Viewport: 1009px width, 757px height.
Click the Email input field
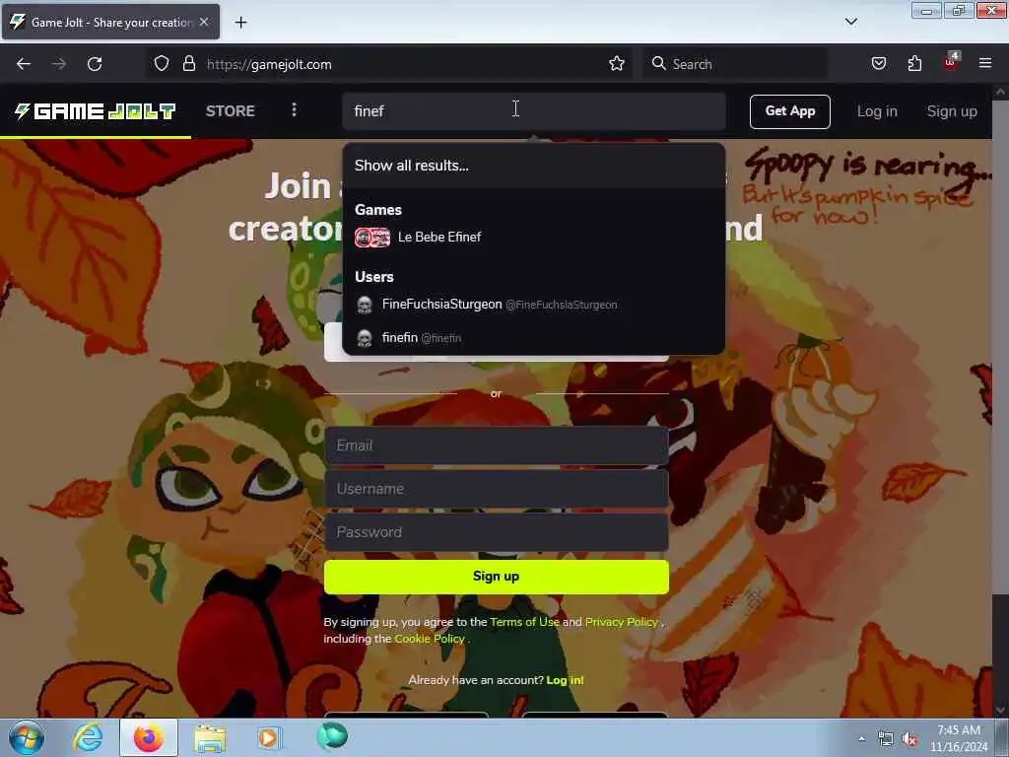point(497,446)
